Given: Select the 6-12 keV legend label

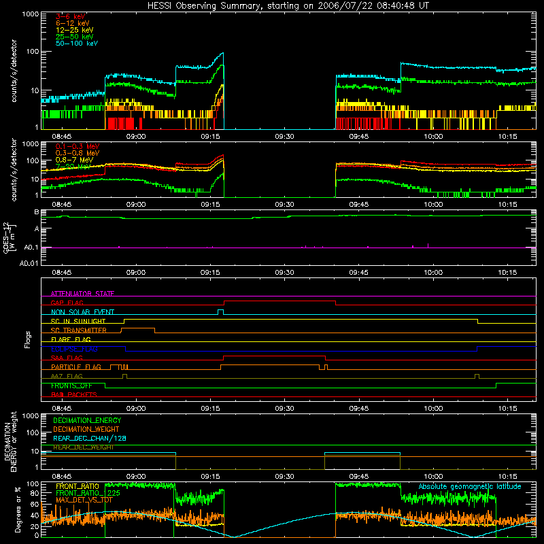Looking at the screenshot, I should pos(73,23).
